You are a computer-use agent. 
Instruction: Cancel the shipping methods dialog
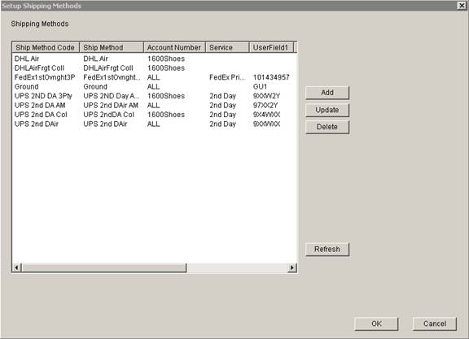tap(435, 324)
